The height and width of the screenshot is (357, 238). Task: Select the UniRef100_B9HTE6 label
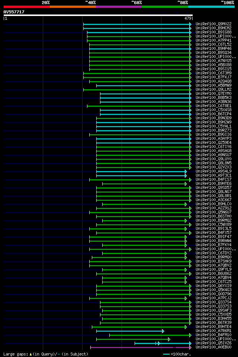(213, 184)
